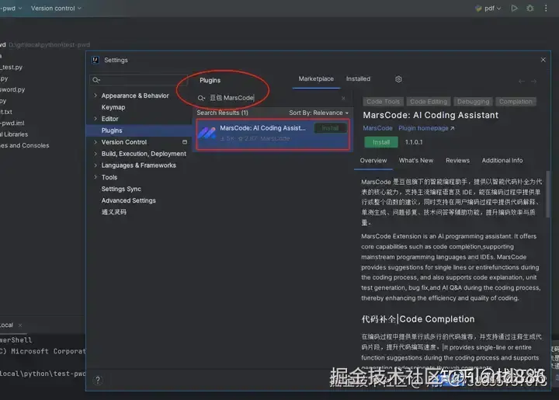Open the Sort By Relevance dropdown
The image size is (559, 400).
click(x=319, y=113)
